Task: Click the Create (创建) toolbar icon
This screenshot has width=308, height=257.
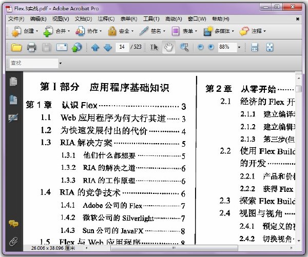Action: (16, 31)
